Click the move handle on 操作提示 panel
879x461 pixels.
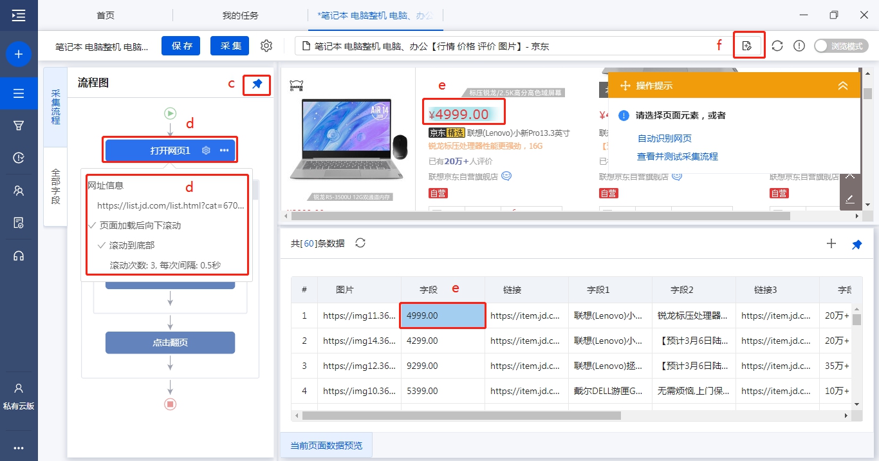pyautogui.click(x=624, y=86)
